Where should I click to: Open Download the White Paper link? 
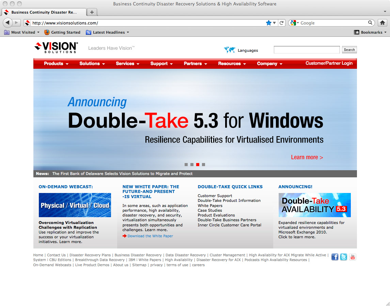pyautogui.click(x=150, y=236)
